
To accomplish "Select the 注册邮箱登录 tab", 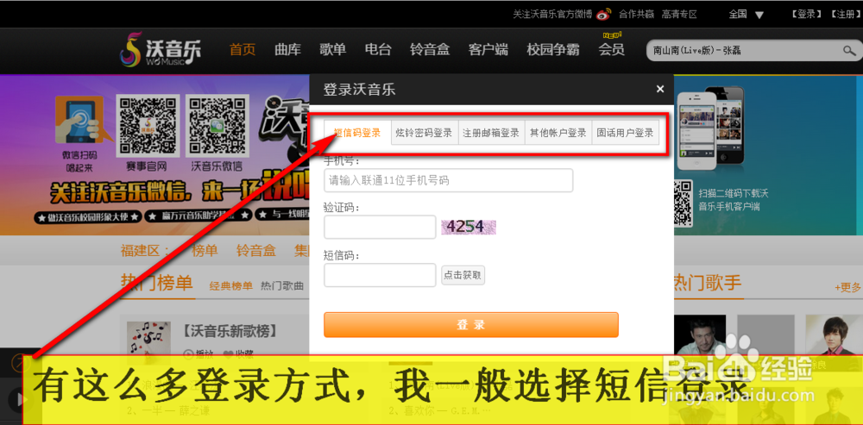I will (x=492, y=133).
